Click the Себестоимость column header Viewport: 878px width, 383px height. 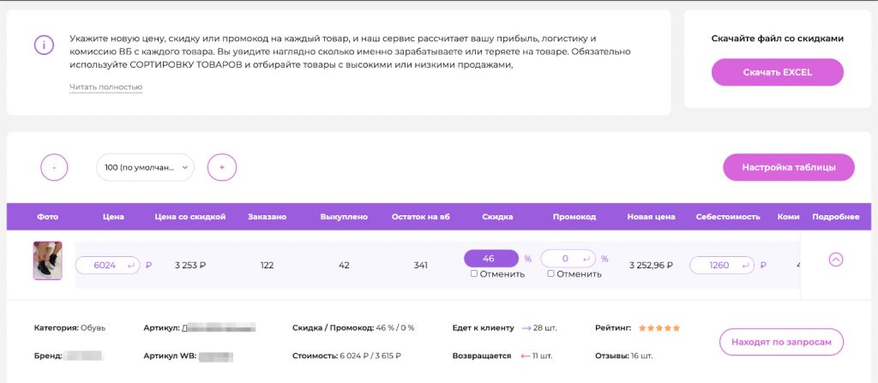[728, 217]
